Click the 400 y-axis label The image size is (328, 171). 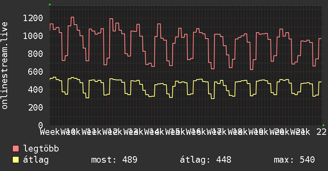35,90
